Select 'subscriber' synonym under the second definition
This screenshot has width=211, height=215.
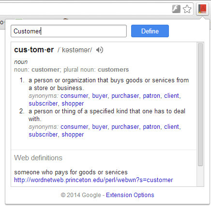[x=43, y=135]
